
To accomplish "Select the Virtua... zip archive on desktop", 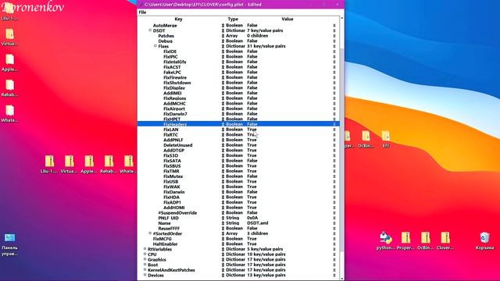I will pos(70,165).
